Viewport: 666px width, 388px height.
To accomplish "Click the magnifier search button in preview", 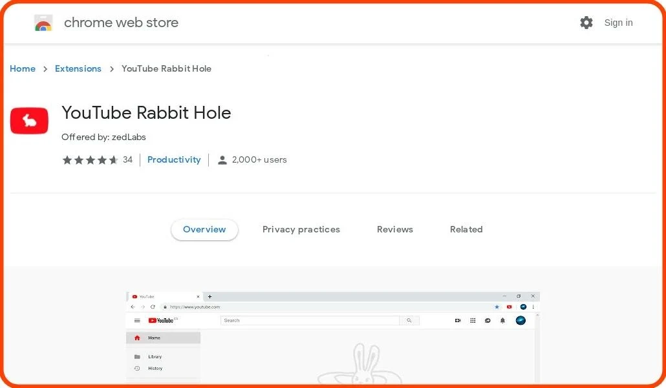I will coord(409,321).
